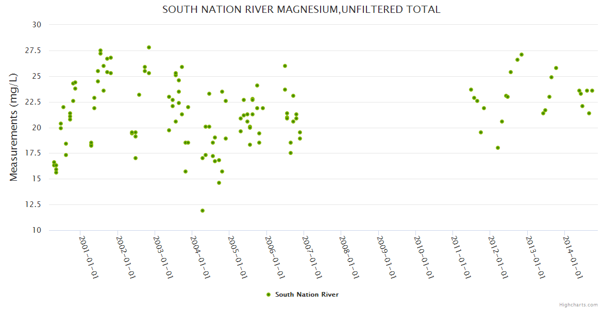Click the green legend marker dot

tap(268, 295)
